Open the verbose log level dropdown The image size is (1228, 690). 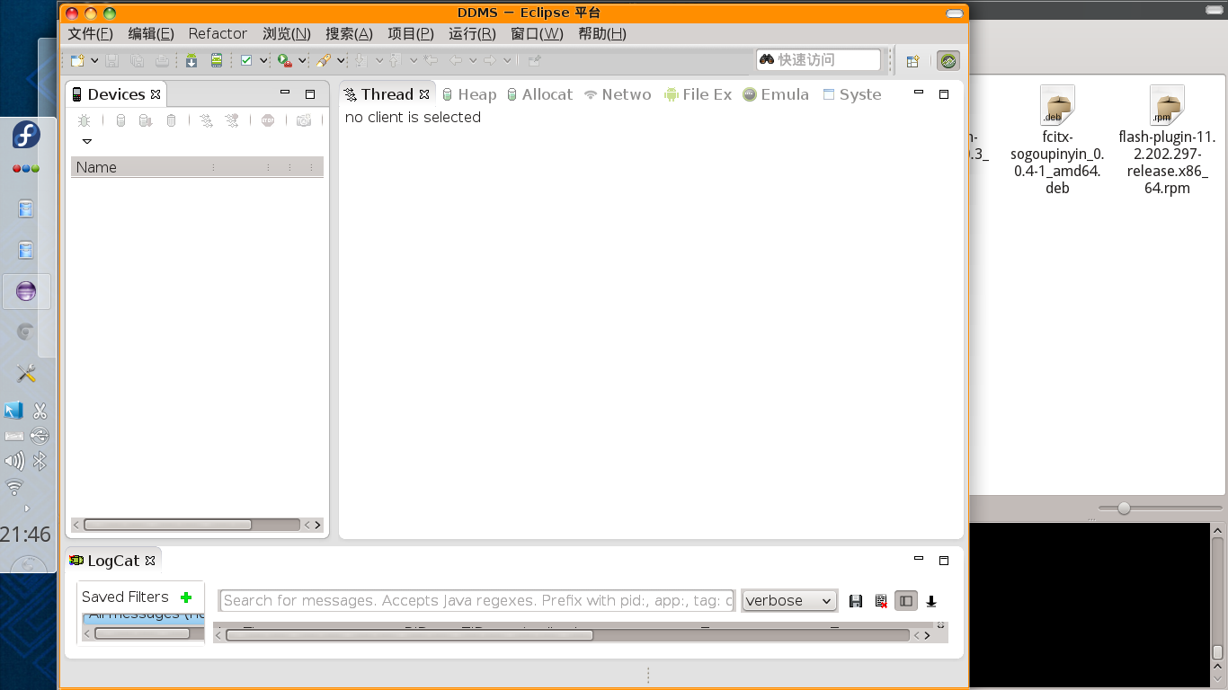tap(789, 601)
